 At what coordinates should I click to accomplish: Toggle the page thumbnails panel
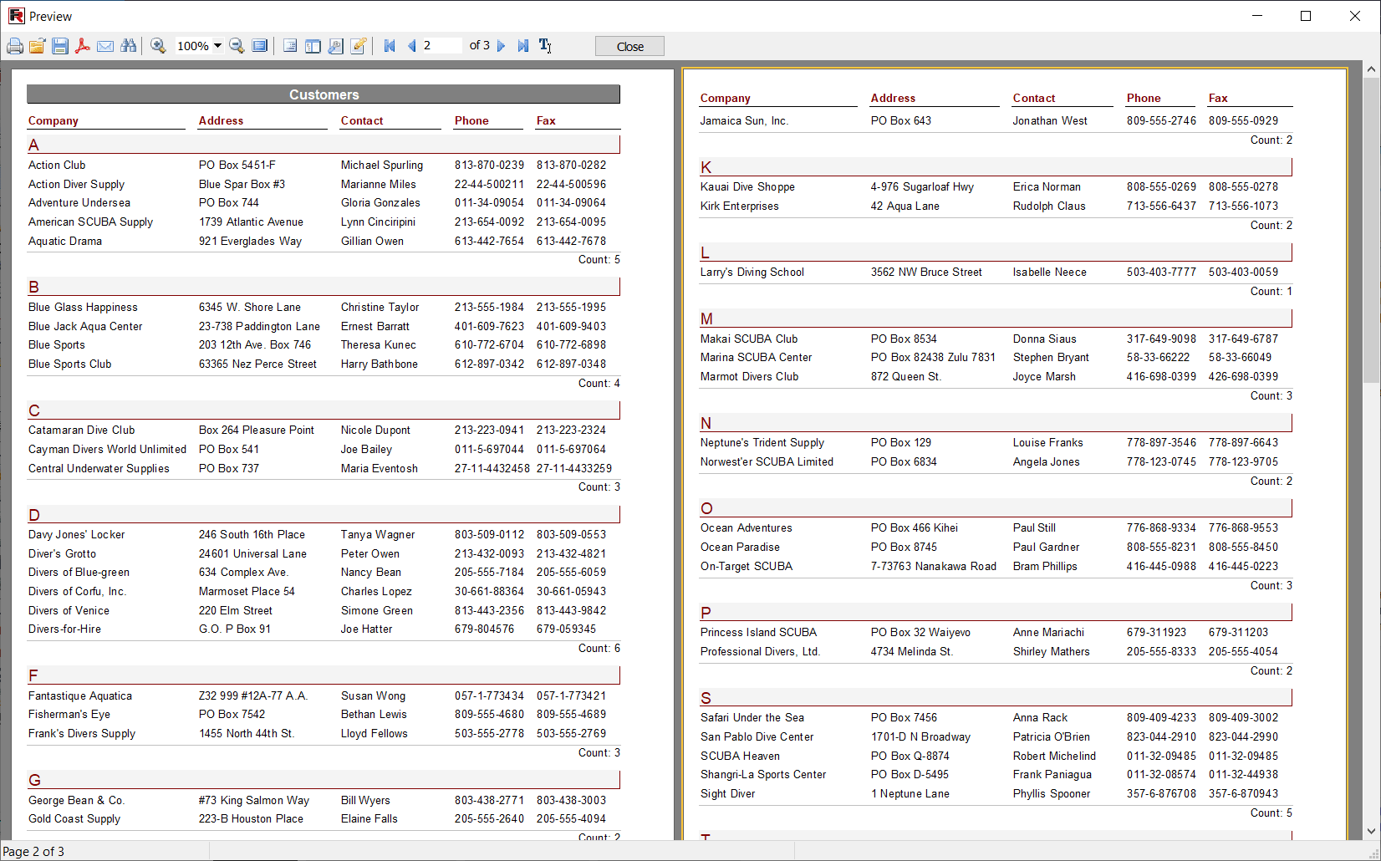[313, 46]
